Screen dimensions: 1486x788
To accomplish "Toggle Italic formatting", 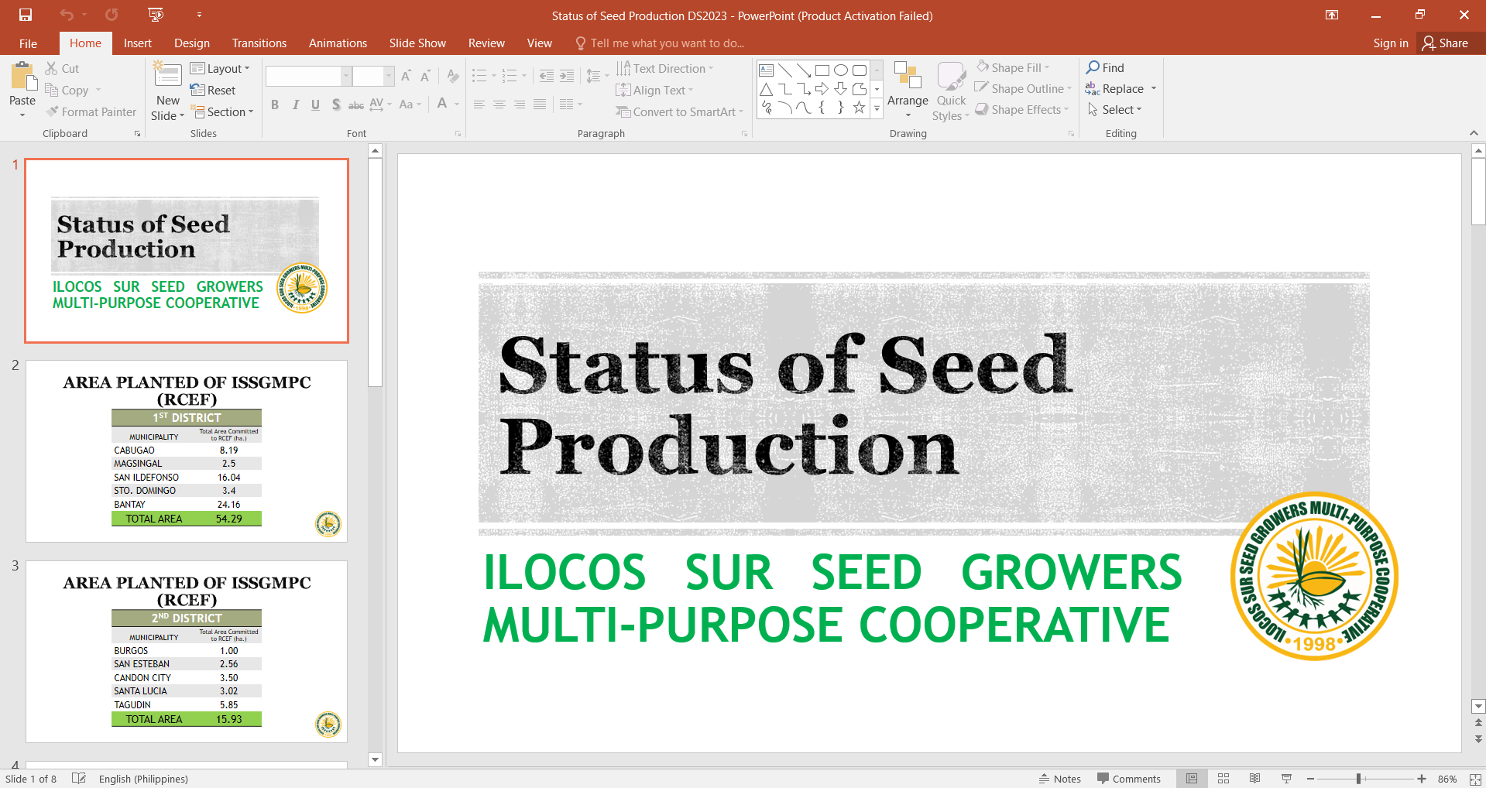I will tap(295, 104).
